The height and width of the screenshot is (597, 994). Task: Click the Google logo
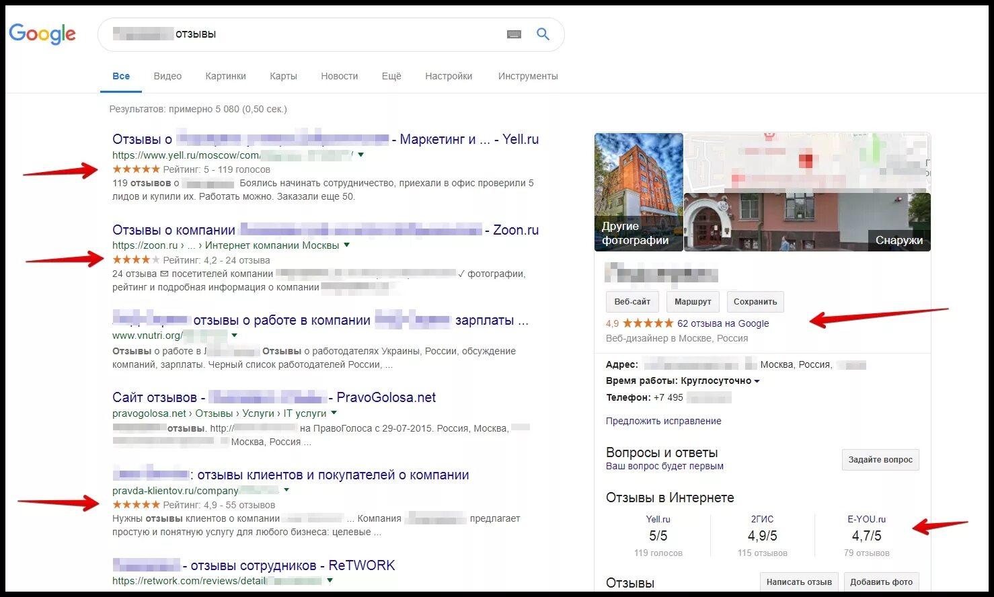click(x=42, y=34)
